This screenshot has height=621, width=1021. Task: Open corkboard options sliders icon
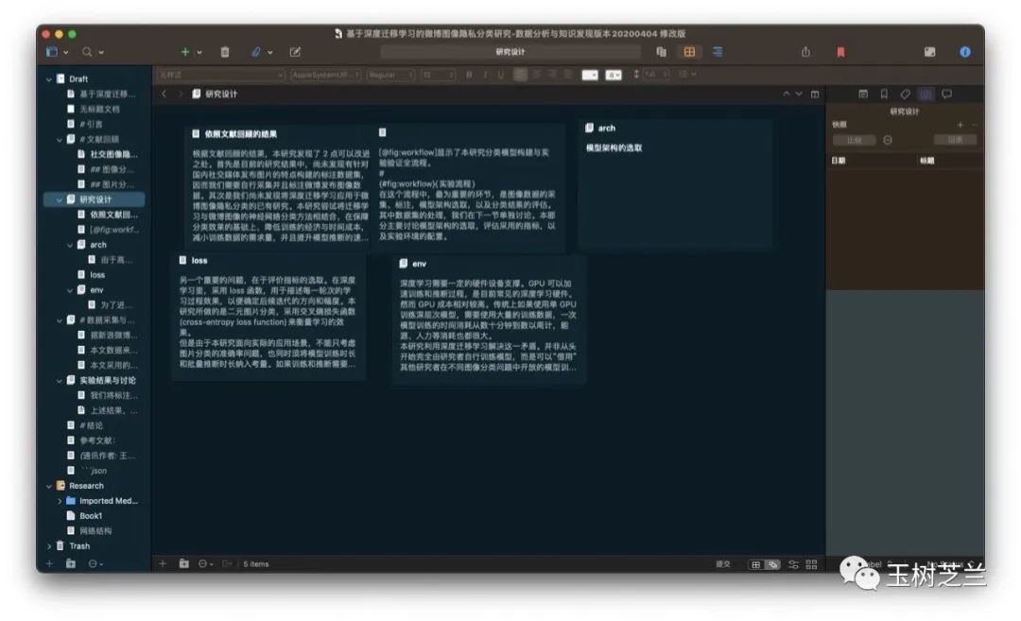click(794, 564)
